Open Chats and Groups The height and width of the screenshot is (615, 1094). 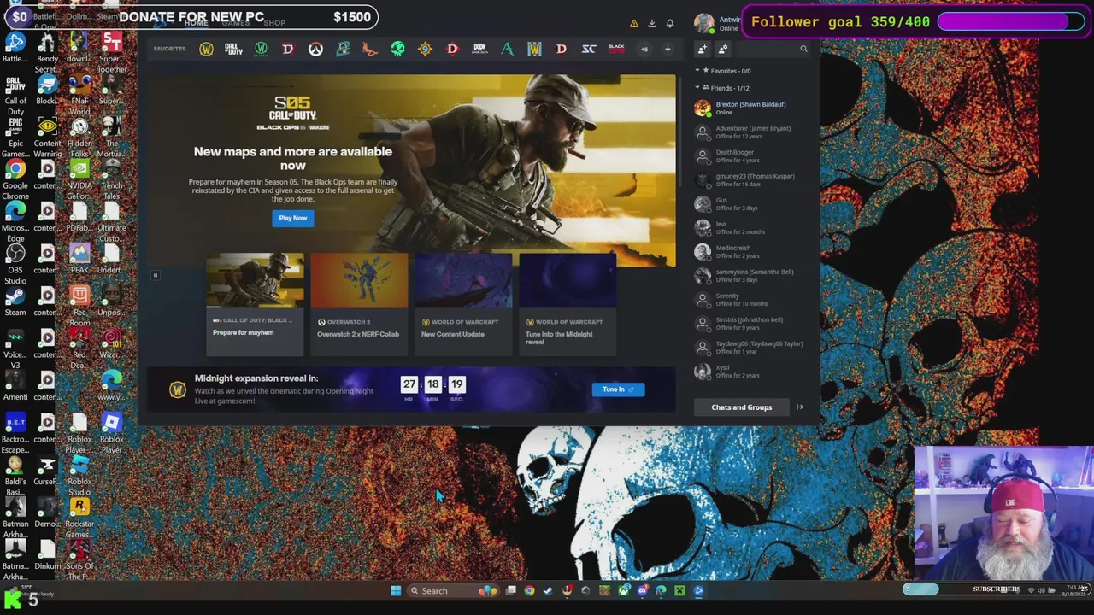741,407
